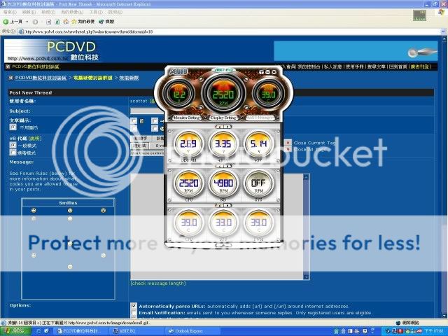
Task: Click the hardware discussion group breadcrumb link
Action: pos(92,78)
